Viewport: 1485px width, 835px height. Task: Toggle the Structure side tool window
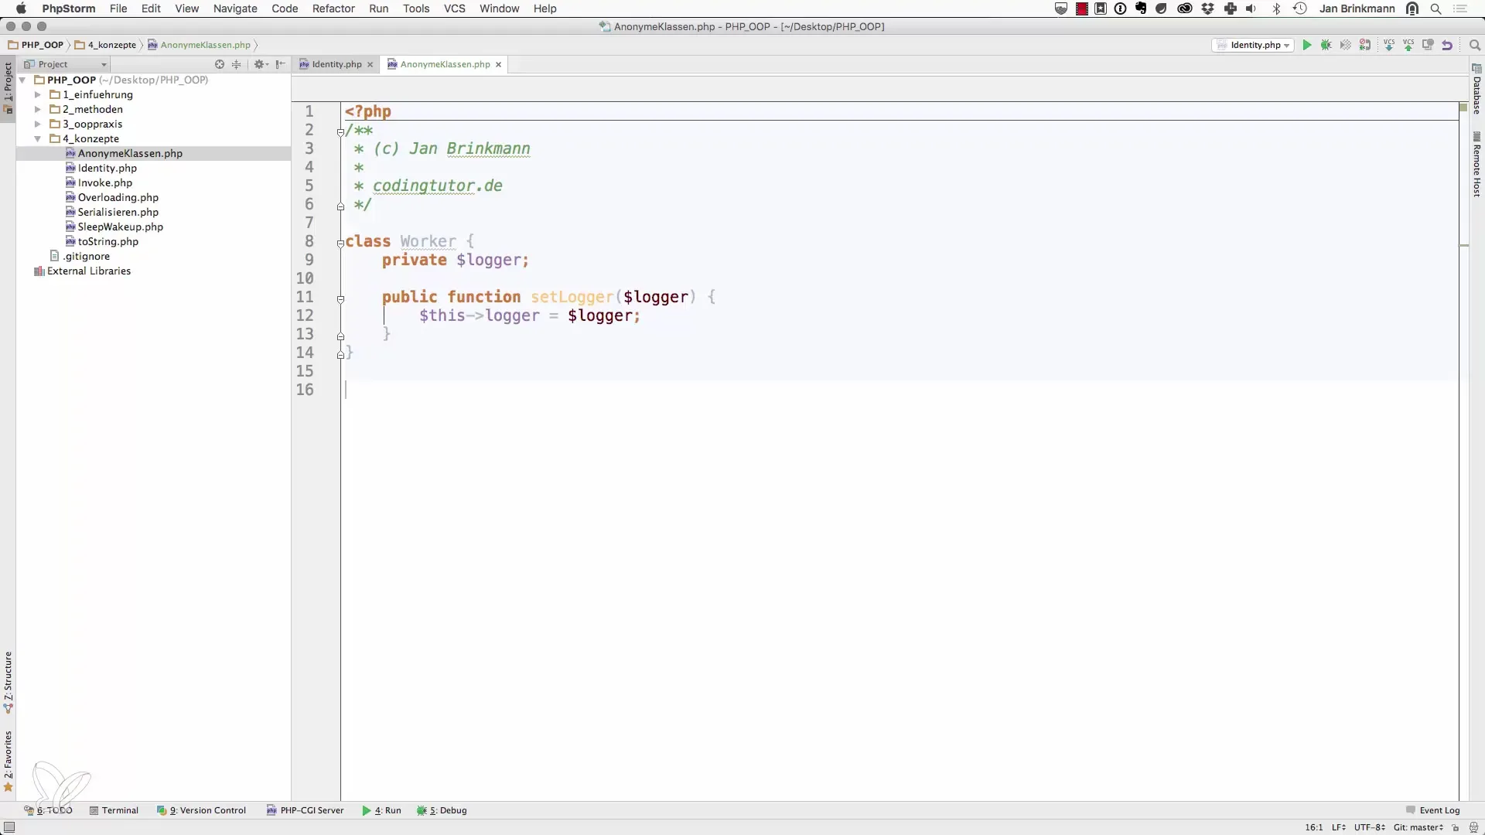click(8, 682)
